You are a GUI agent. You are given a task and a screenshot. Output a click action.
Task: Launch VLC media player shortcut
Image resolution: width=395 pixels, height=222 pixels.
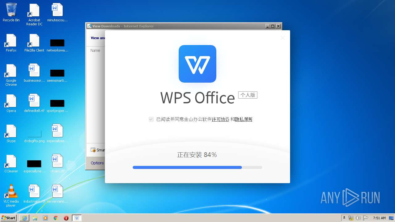point(11,196)
